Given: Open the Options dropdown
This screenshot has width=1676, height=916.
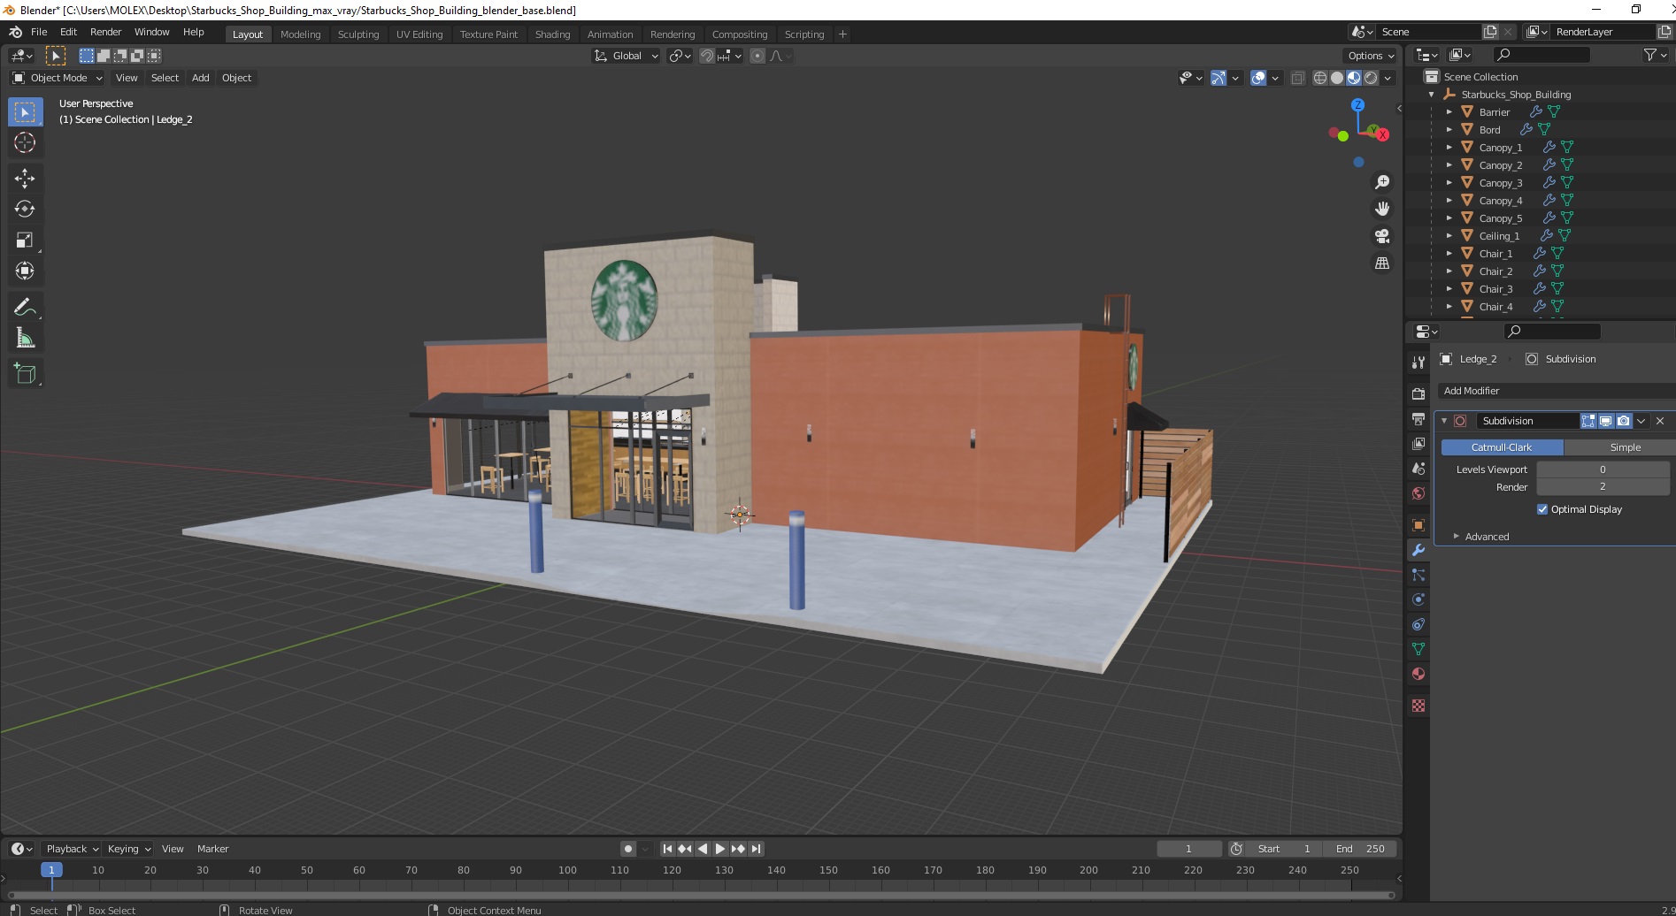Looking at the screenshot, I should click(1371, 56).
